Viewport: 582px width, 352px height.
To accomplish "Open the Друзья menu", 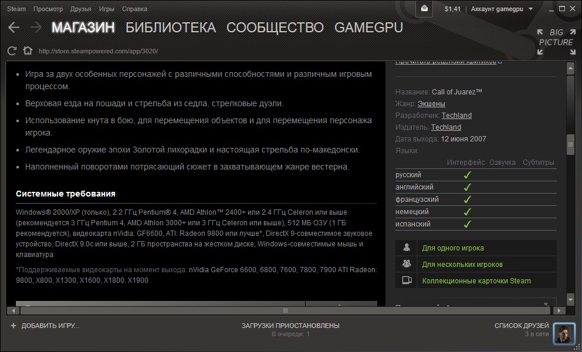I will [80, 9].
